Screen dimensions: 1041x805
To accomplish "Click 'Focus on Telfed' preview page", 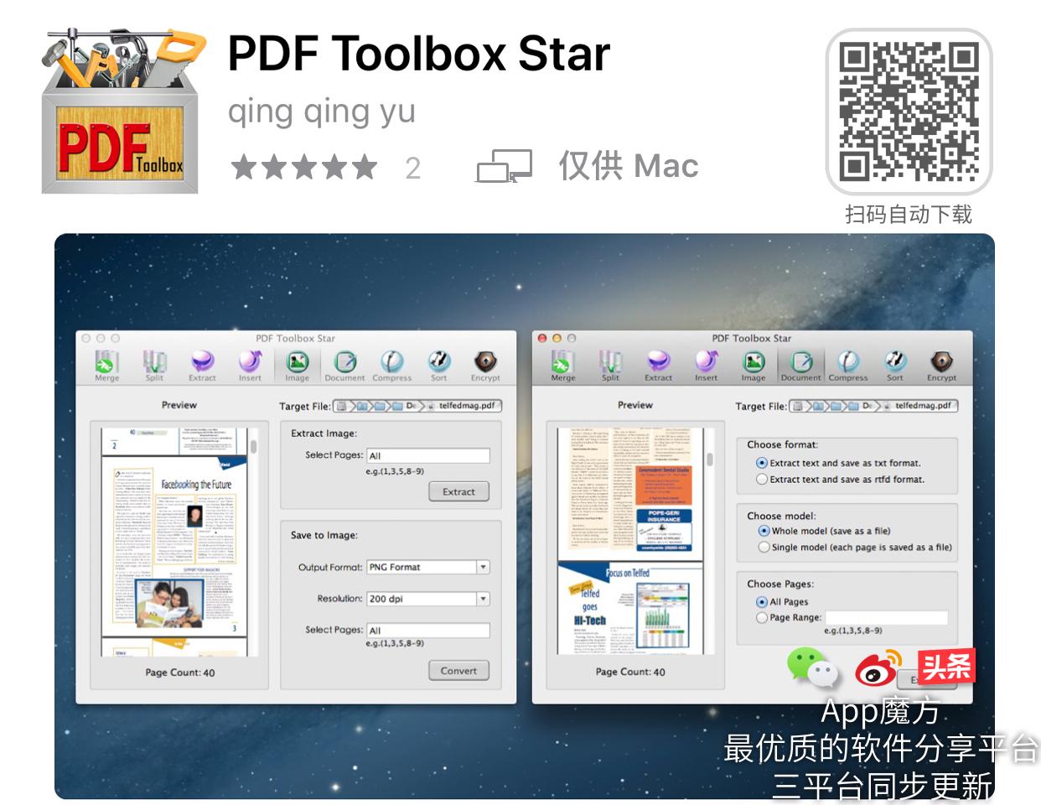I will pyautogui.click(x=635, y=609).
